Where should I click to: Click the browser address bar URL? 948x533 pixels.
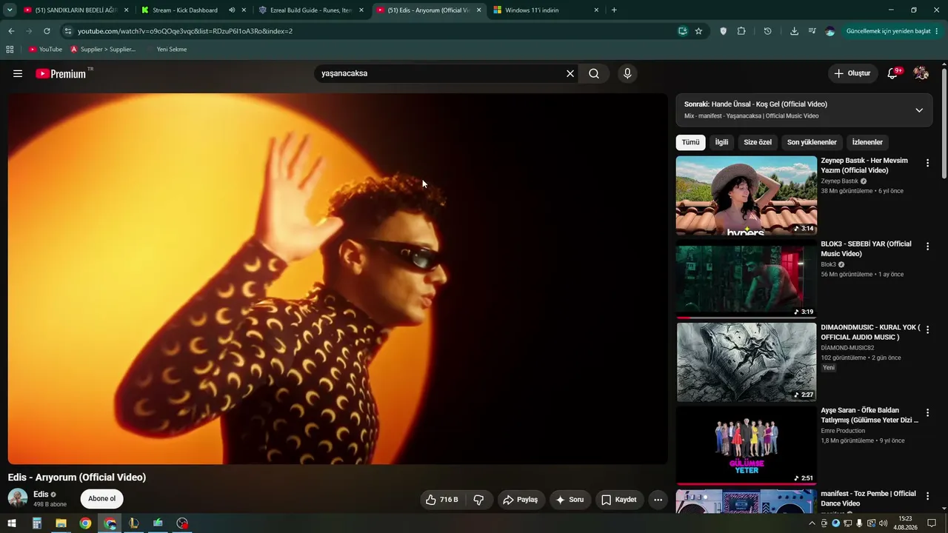185,31
